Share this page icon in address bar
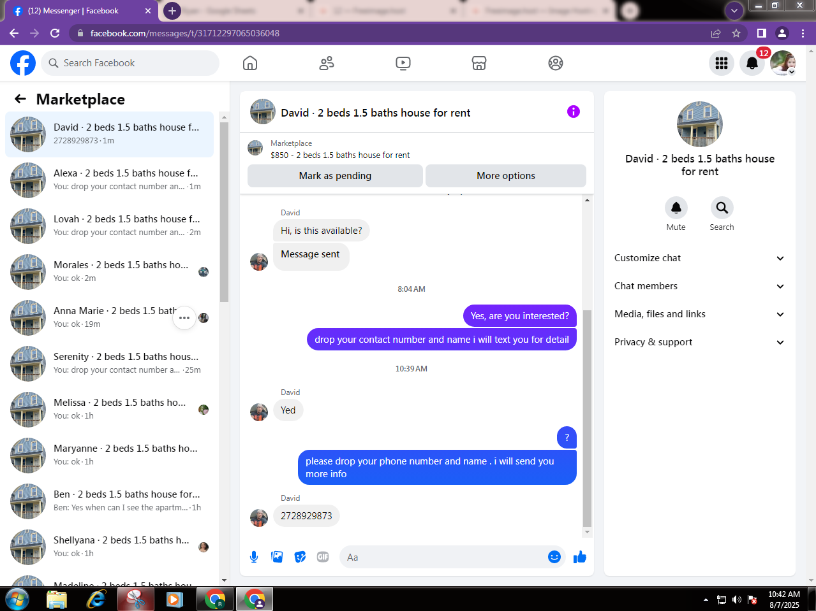This screenshot has width=816, height=611. coord(716,33)
